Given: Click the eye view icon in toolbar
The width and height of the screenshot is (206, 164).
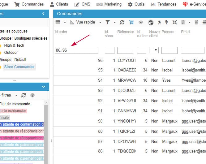Looking at the screenshot, I should tap(141, 22).
